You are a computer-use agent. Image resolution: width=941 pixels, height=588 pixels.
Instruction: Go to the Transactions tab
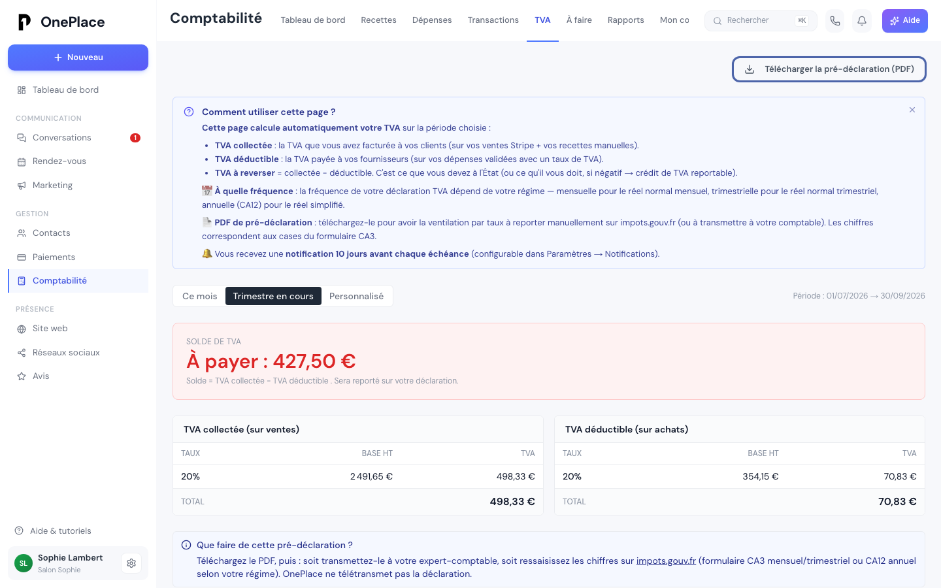(493, 20)
